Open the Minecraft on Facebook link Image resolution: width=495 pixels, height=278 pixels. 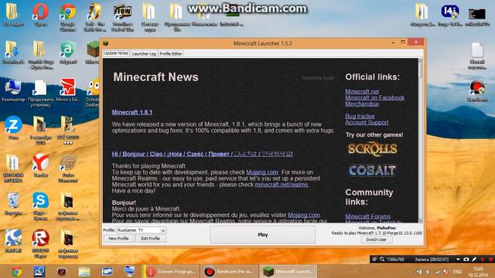374,98
